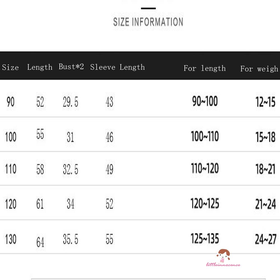This screenshot has height=280, width=280.
Task: Click the Size column header
Action: [10, 67]
